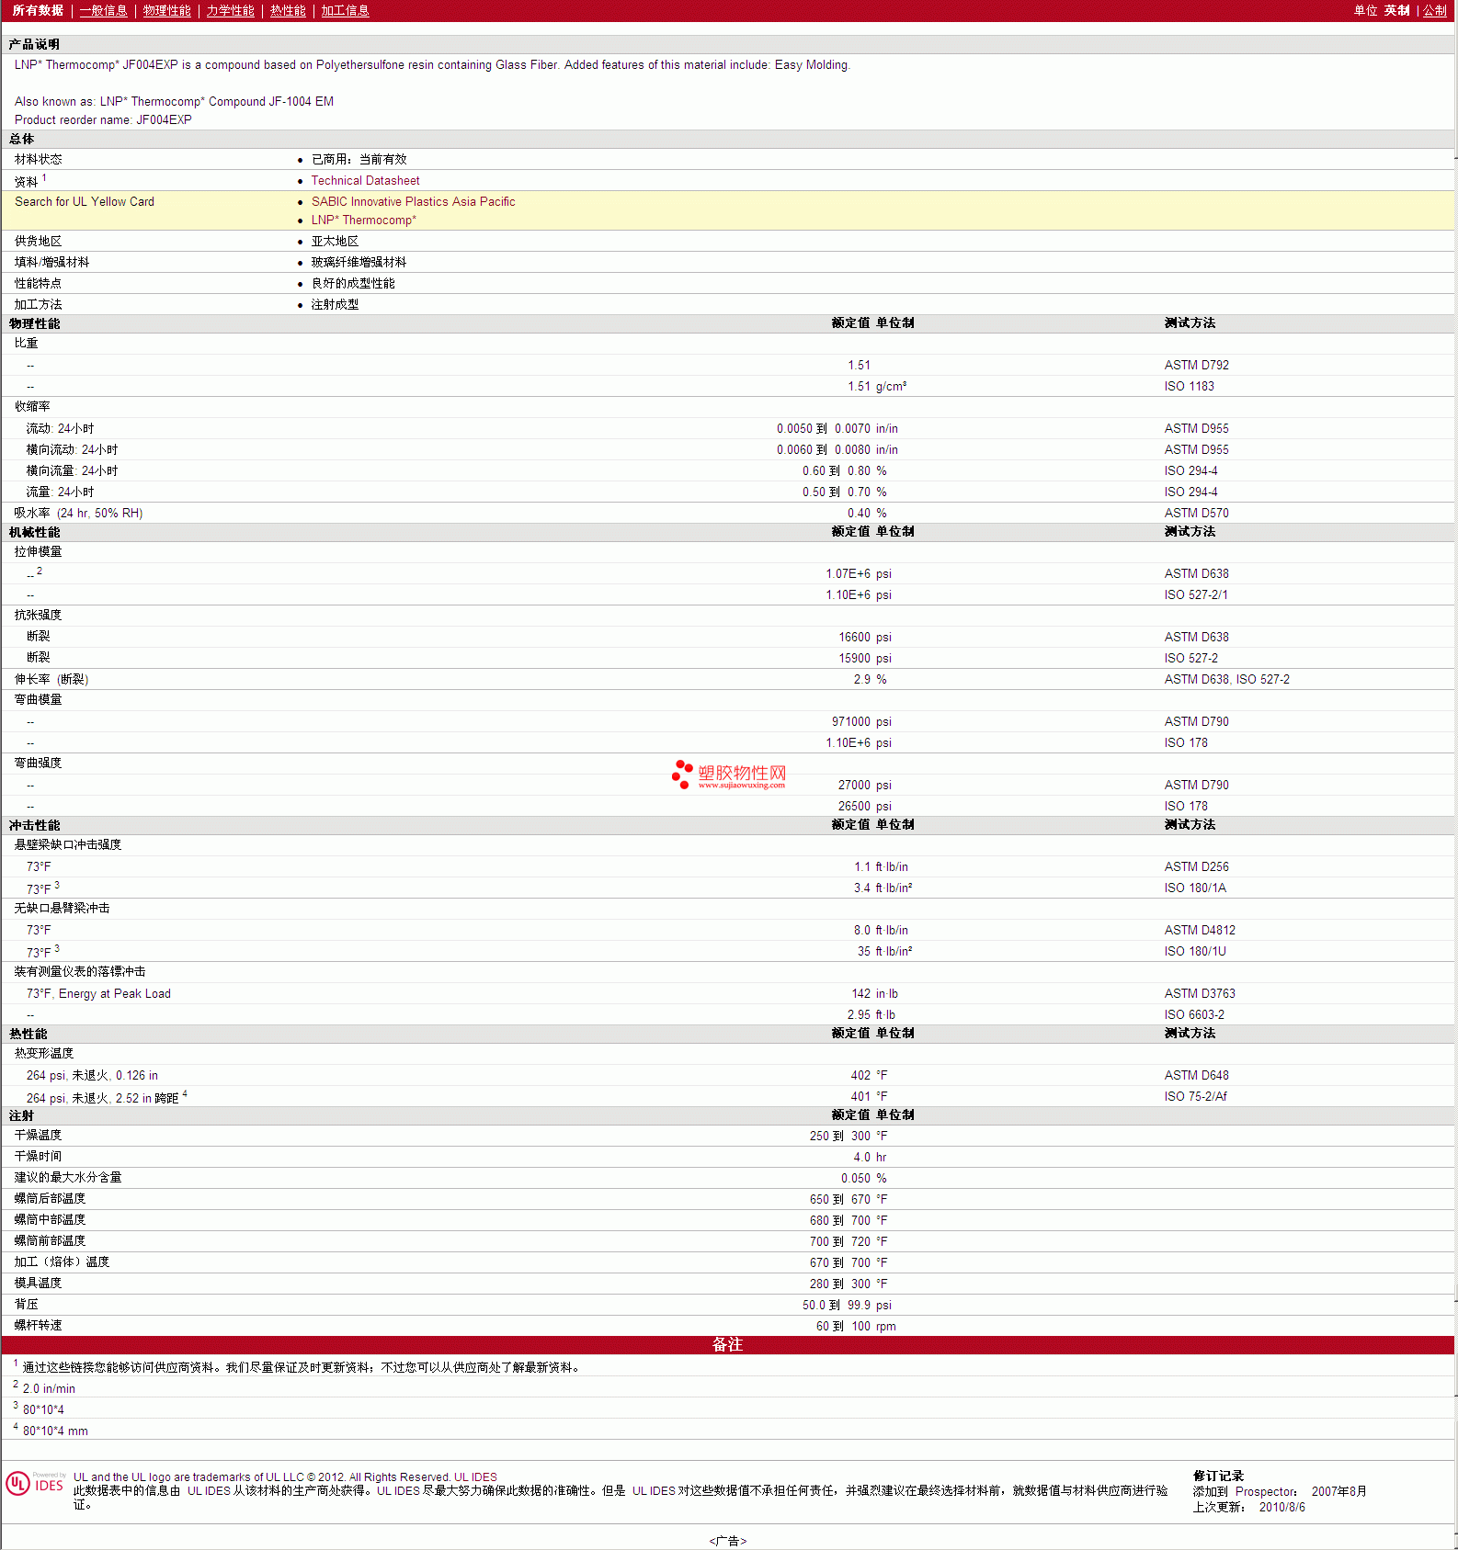This screenshot has height=1550, width=1458.
Task: Click the 2.0 in/min footnote text
Action: 49,1389
